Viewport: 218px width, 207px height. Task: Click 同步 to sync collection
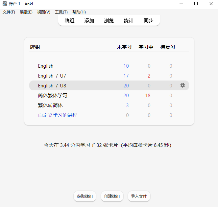(x=148, y=21)
